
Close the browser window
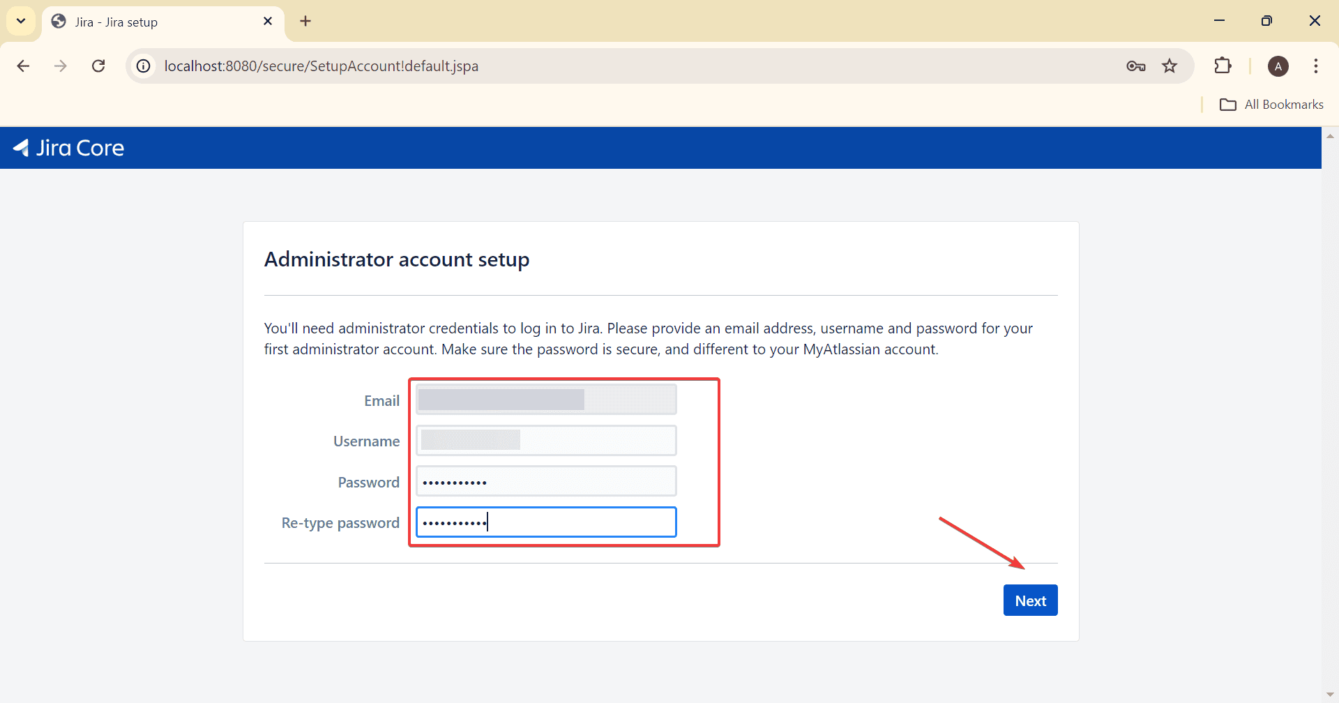pyautogui.click(x=1315, y=21)
